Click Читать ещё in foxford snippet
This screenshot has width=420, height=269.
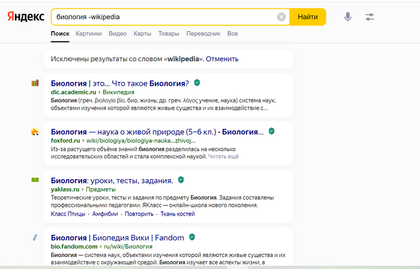(x=223, y=156)
